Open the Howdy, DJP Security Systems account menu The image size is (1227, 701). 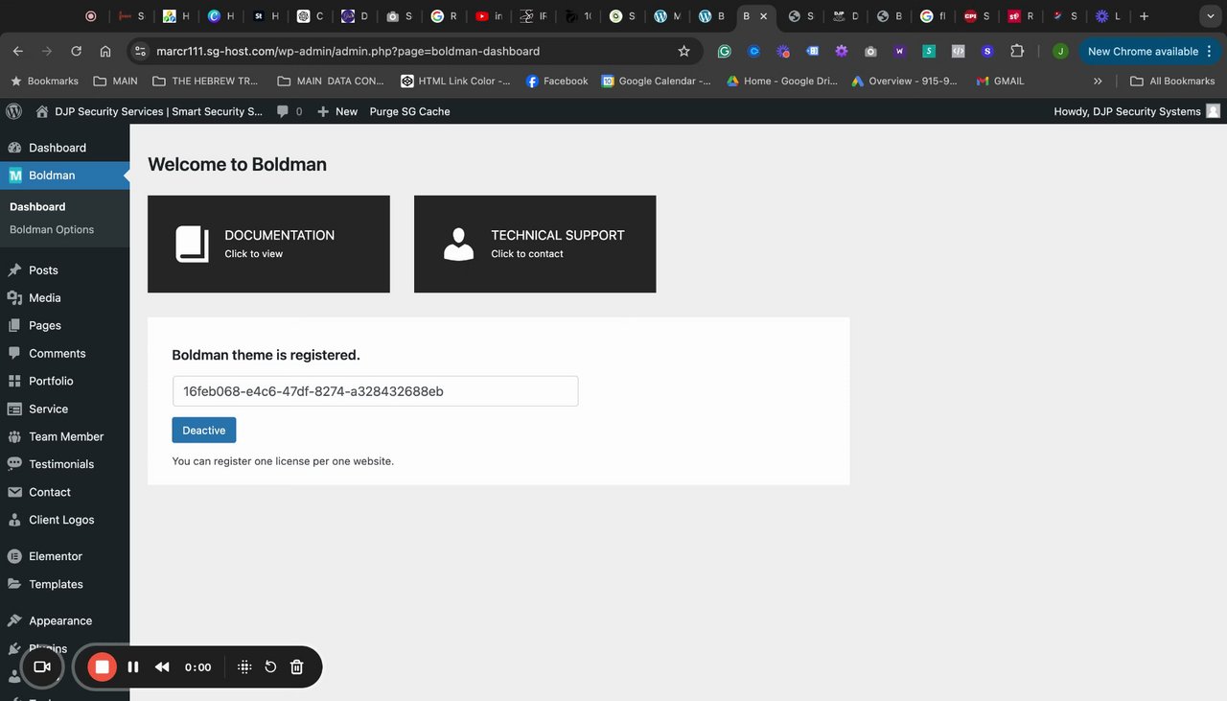[x=1137, y=111]
